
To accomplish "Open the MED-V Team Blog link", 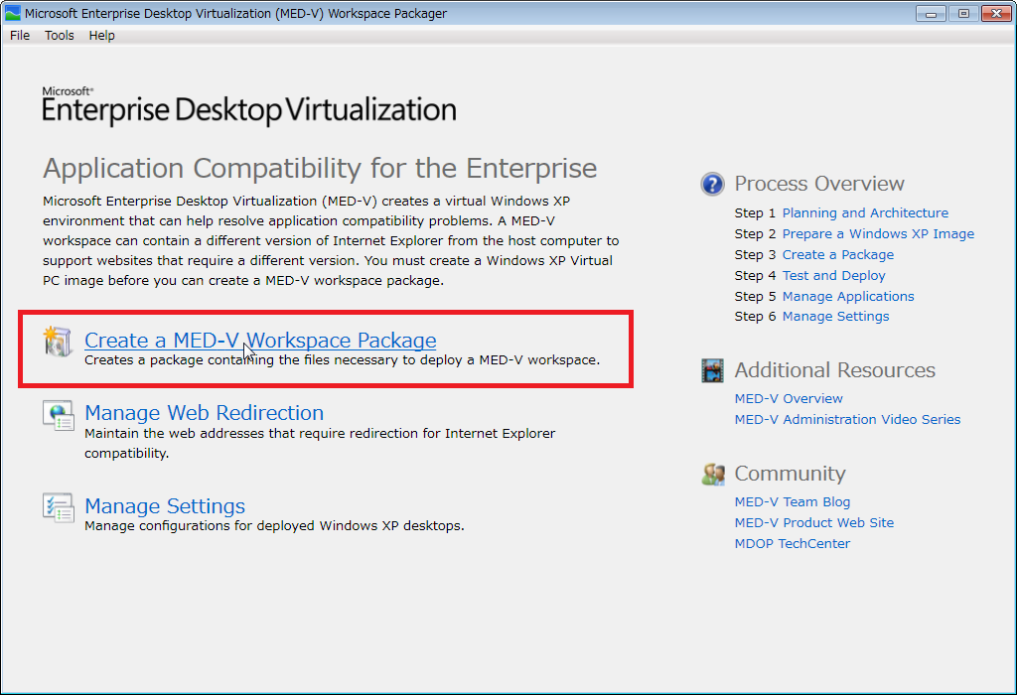I will tap(793, 501).
